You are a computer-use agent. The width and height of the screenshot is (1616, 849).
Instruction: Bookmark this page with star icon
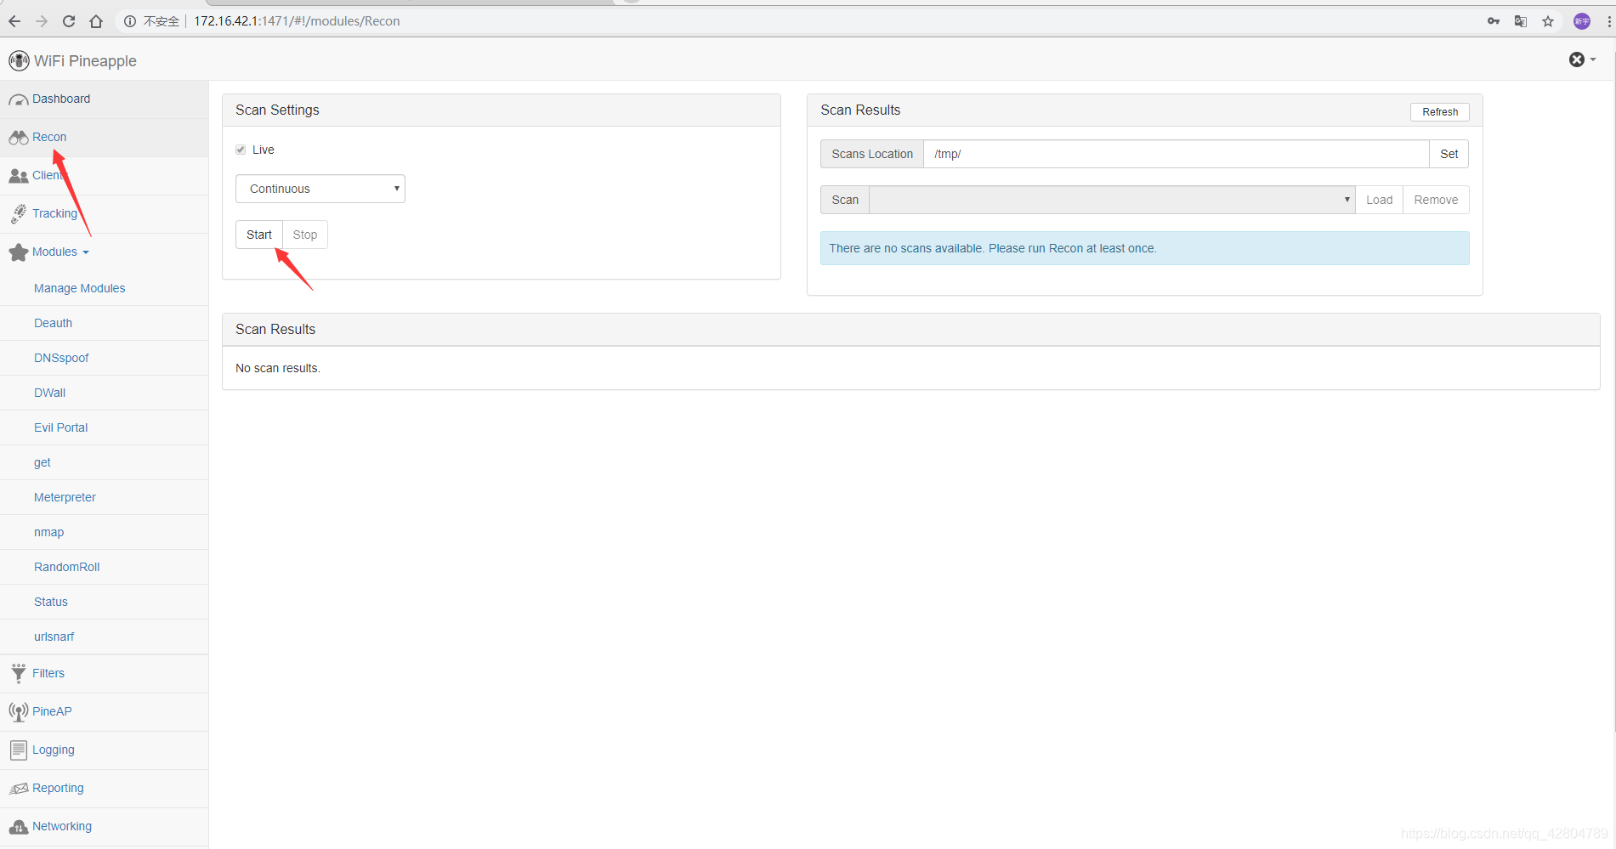[x=1548, y=21]
